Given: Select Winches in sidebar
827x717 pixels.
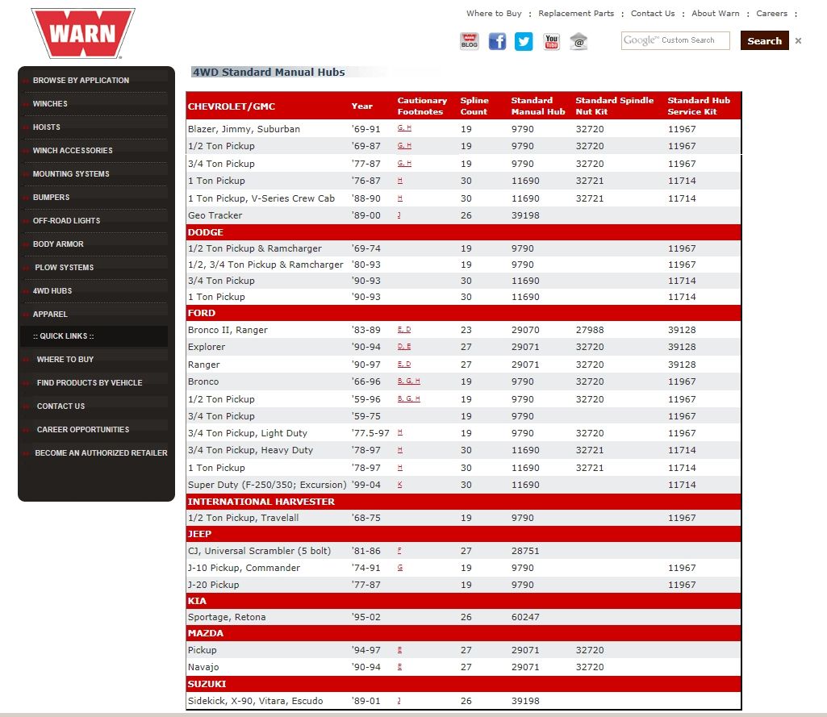Looking at the screenshot, I should pos(50,104).
